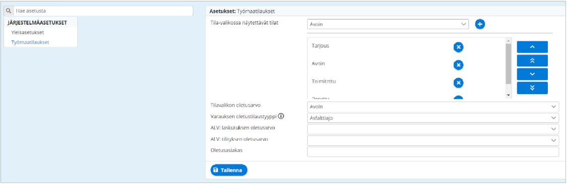
Task: Select Työmaatilaukset in settings tree
Action: (x=30, y=42)
